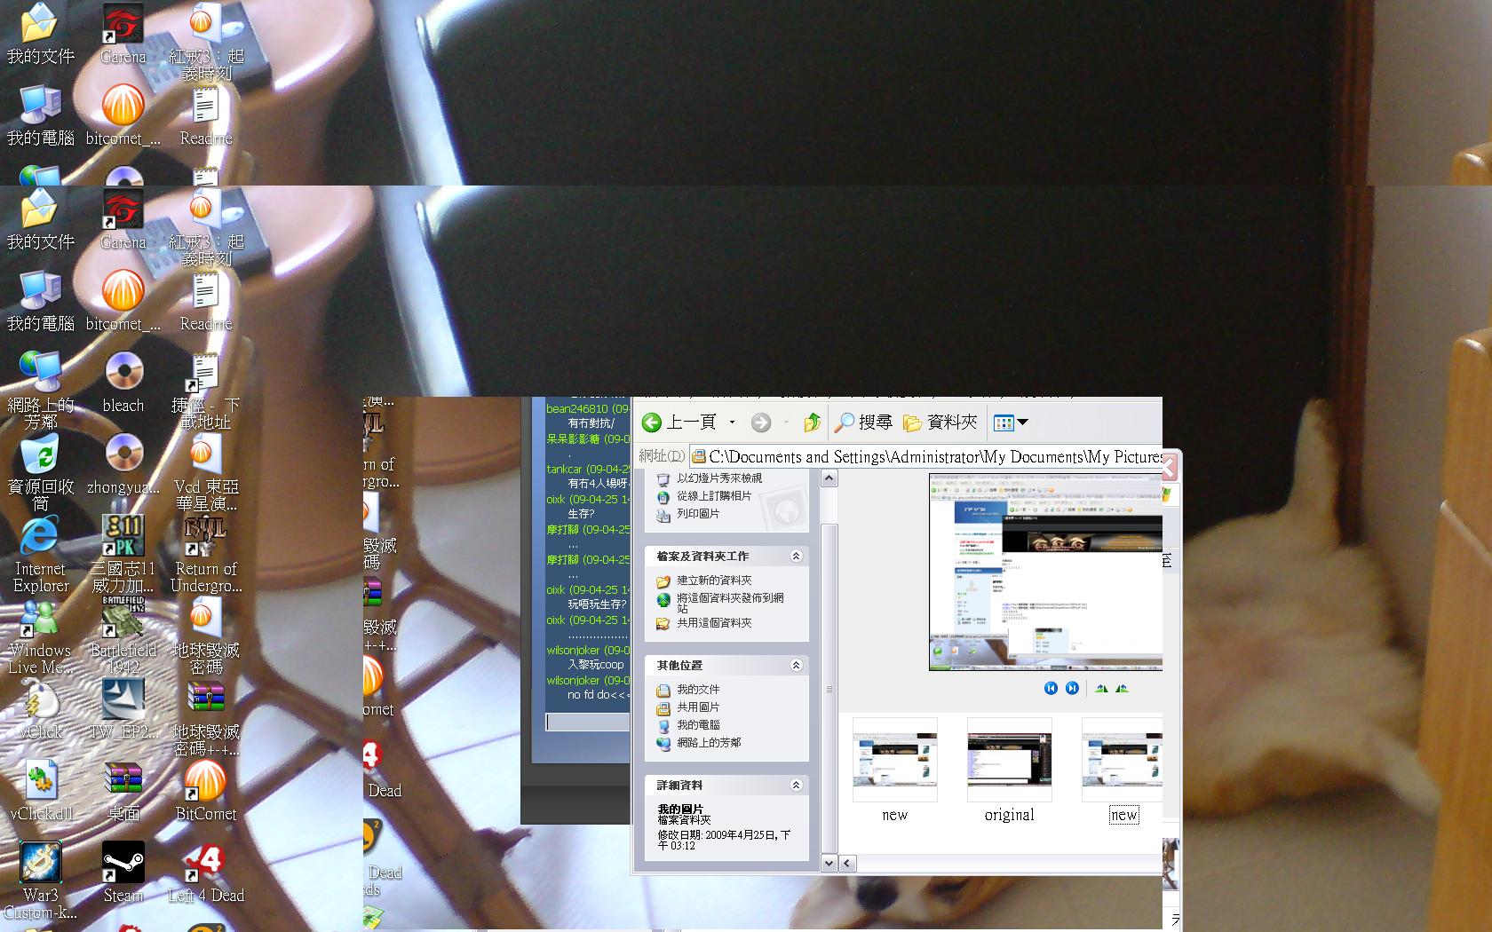This screenshot has width=1492, height=932.
Task: Click the task pane scroll-up arrow
Action: coord(829,478)
